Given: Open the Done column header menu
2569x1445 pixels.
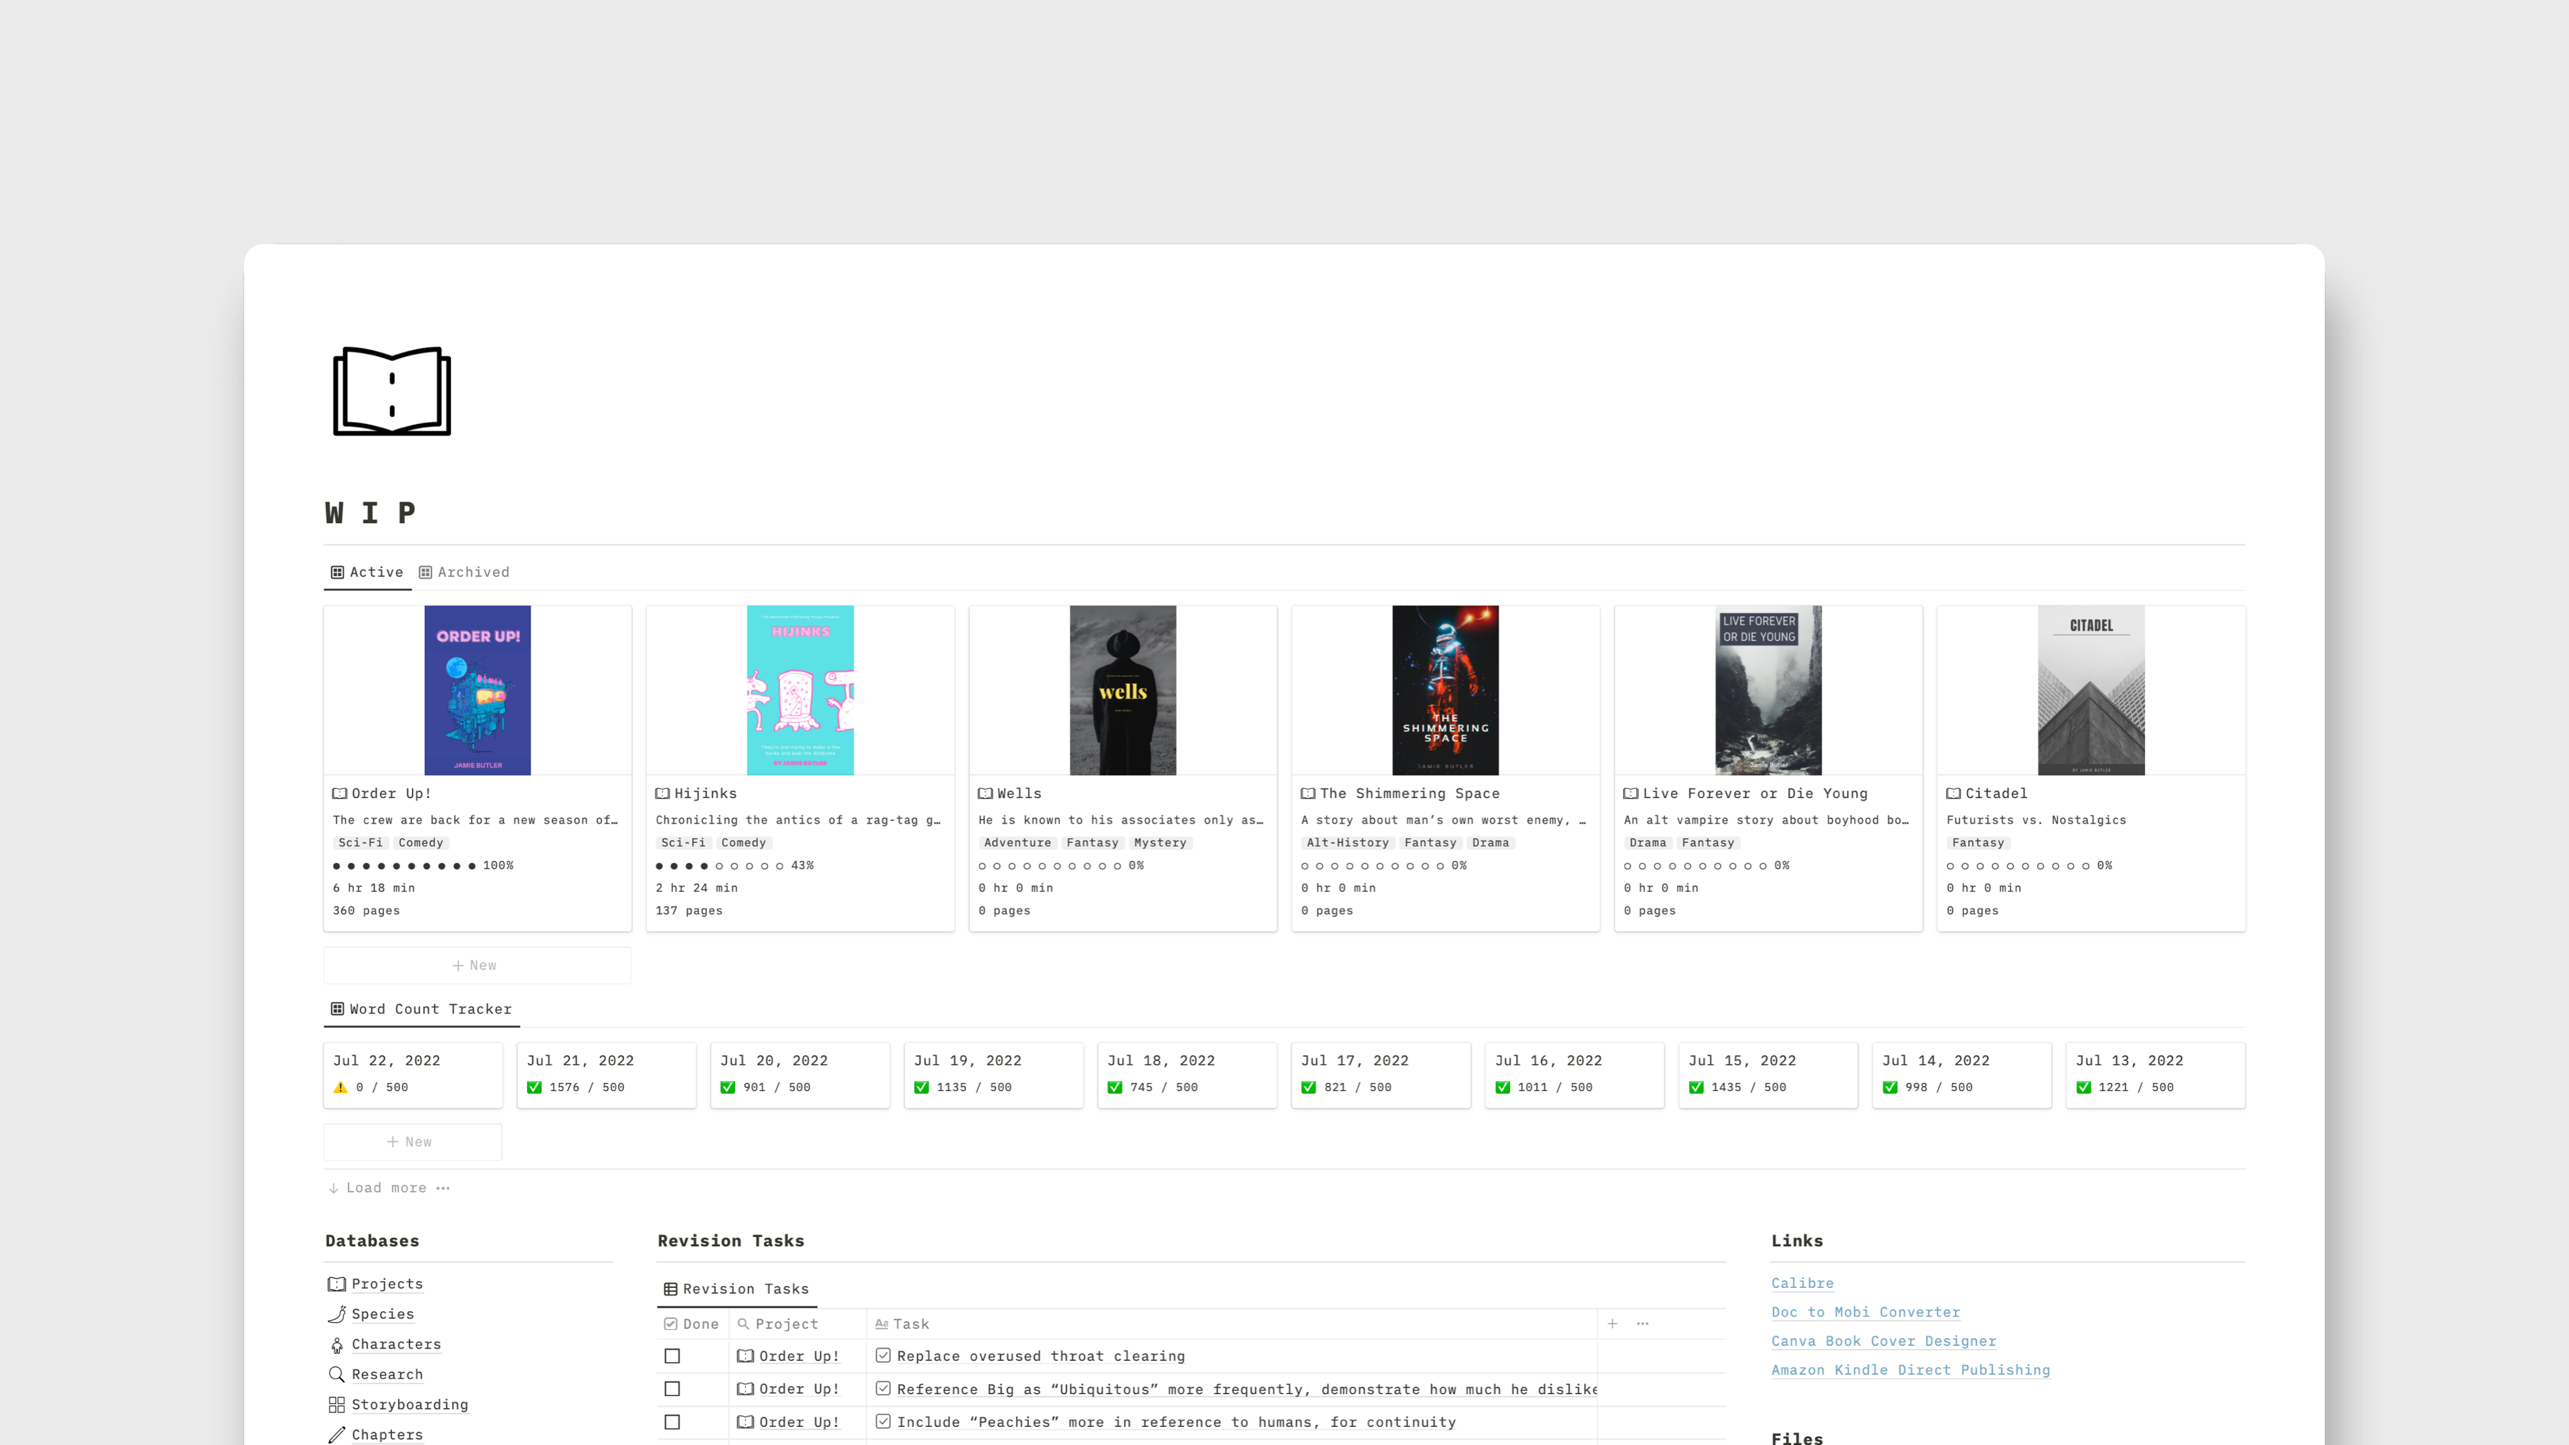Looking at the screenshot, I should (692, 1323).
